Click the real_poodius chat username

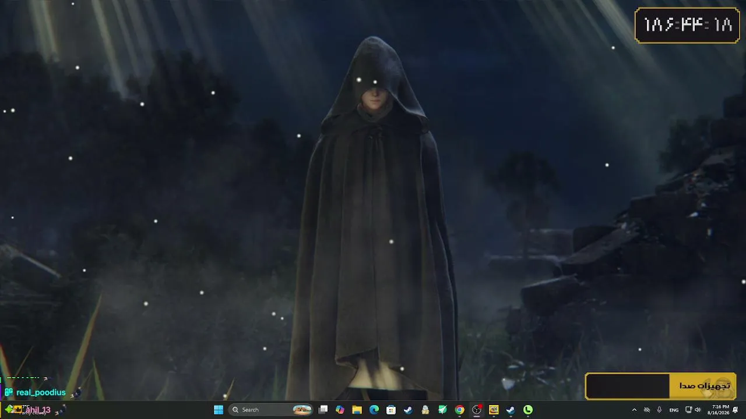41,392
